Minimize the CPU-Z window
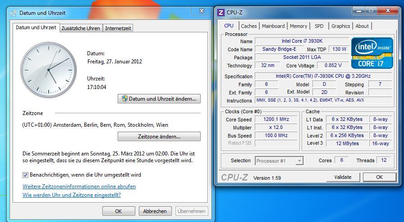Image resolution: width=404 pixels, height=222 pixels. (x=359, y=10)
